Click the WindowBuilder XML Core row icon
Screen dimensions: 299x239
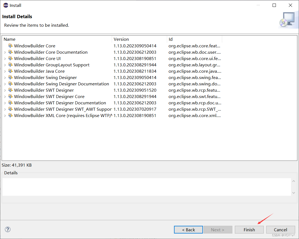tap(10, 115)
